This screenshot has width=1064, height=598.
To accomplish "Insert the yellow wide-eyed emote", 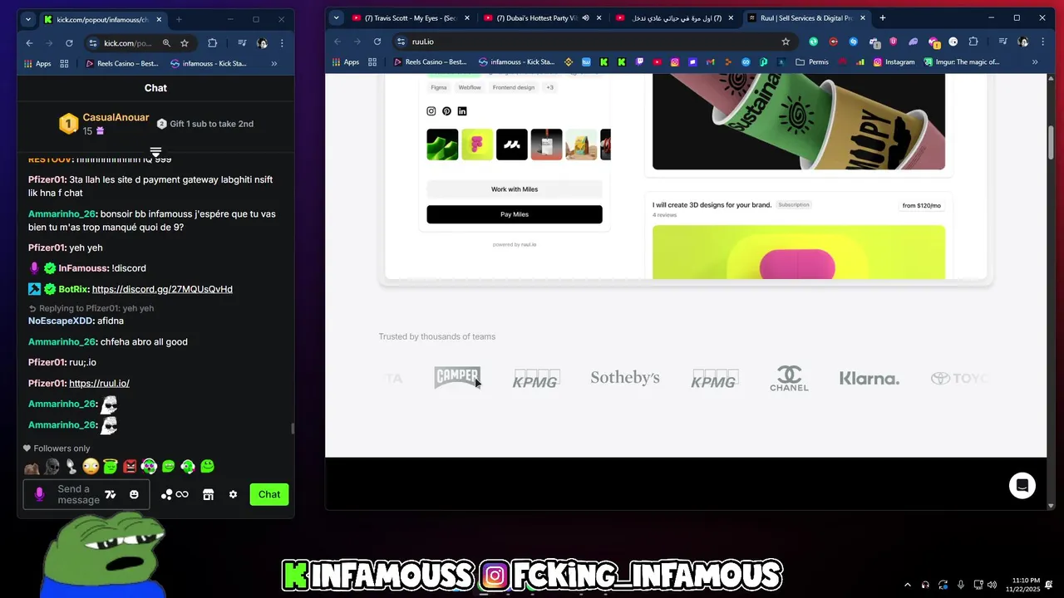I will coord(91,467).
